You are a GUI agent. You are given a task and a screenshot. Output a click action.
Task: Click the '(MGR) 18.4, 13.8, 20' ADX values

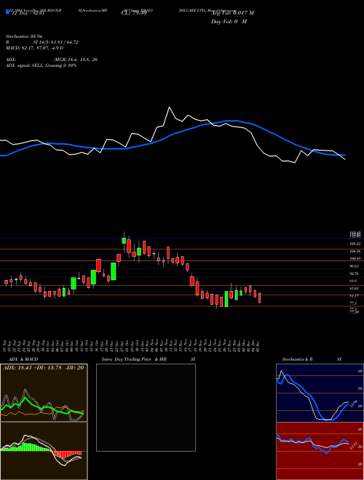(x=76, y=60)
